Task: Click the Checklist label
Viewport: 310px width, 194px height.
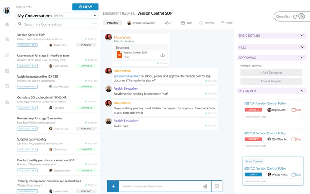Action: coord(283,17)
